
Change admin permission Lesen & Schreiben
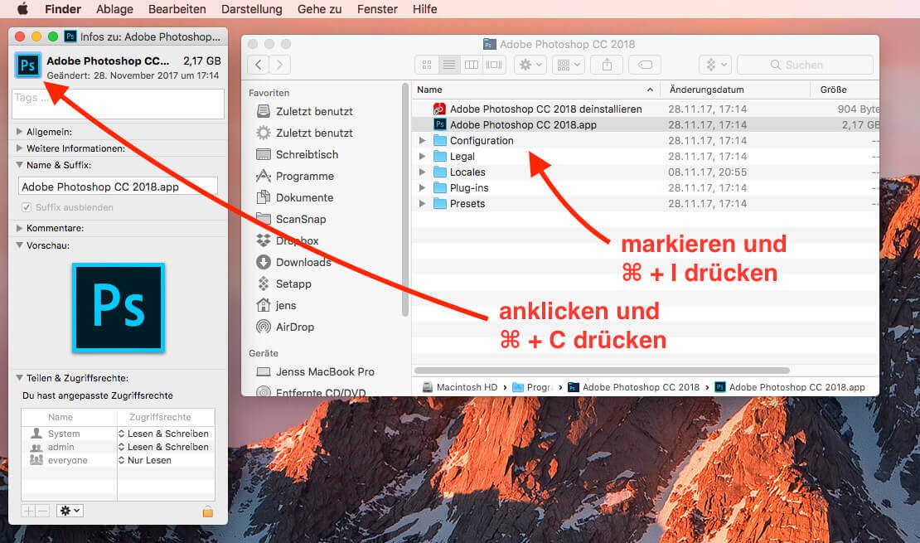164,447
